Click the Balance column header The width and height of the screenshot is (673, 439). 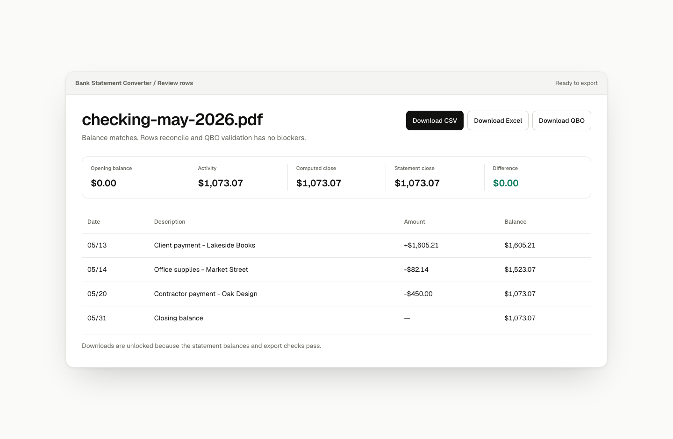pos(515,222)
